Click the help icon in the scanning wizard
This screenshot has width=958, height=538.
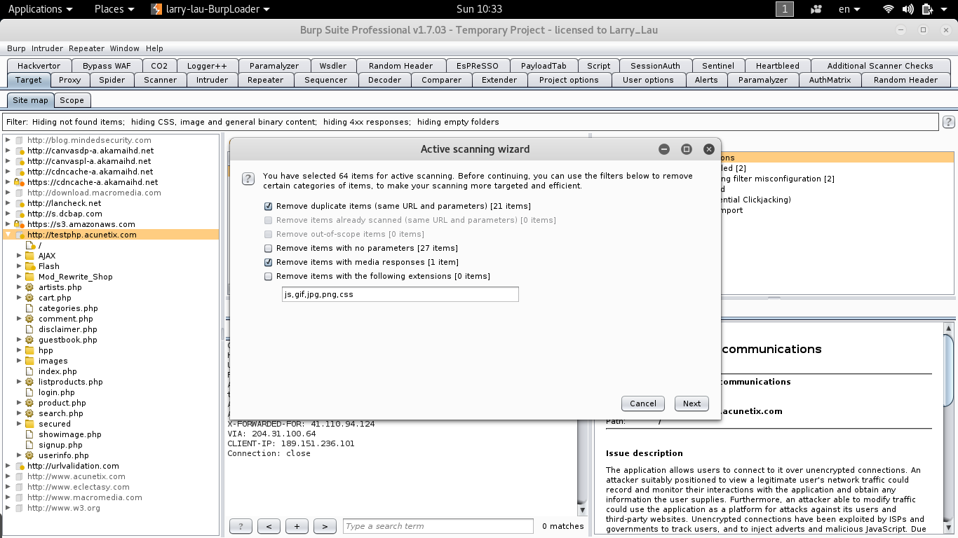(x=248, y=179)
